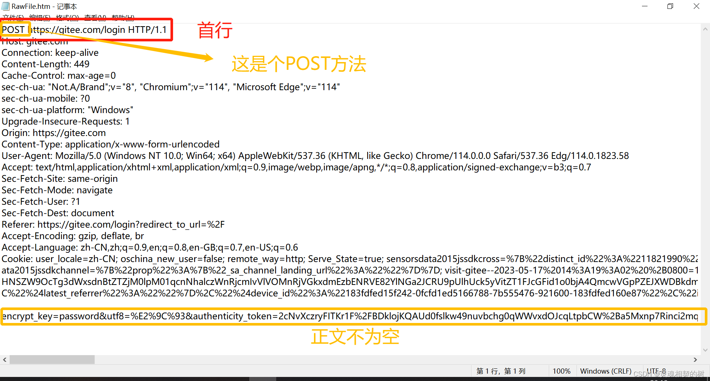Click the 'Windows (CRLF)' status entry

pos(606,371)
